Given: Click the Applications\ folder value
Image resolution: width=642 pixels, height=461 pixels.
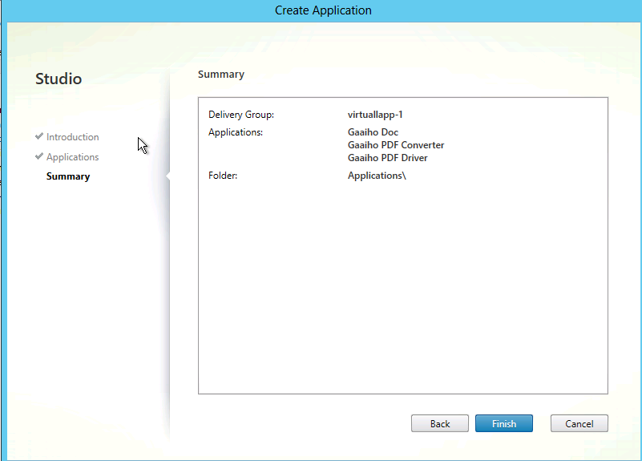Looking at the screenshot, I should pos(377,176).
